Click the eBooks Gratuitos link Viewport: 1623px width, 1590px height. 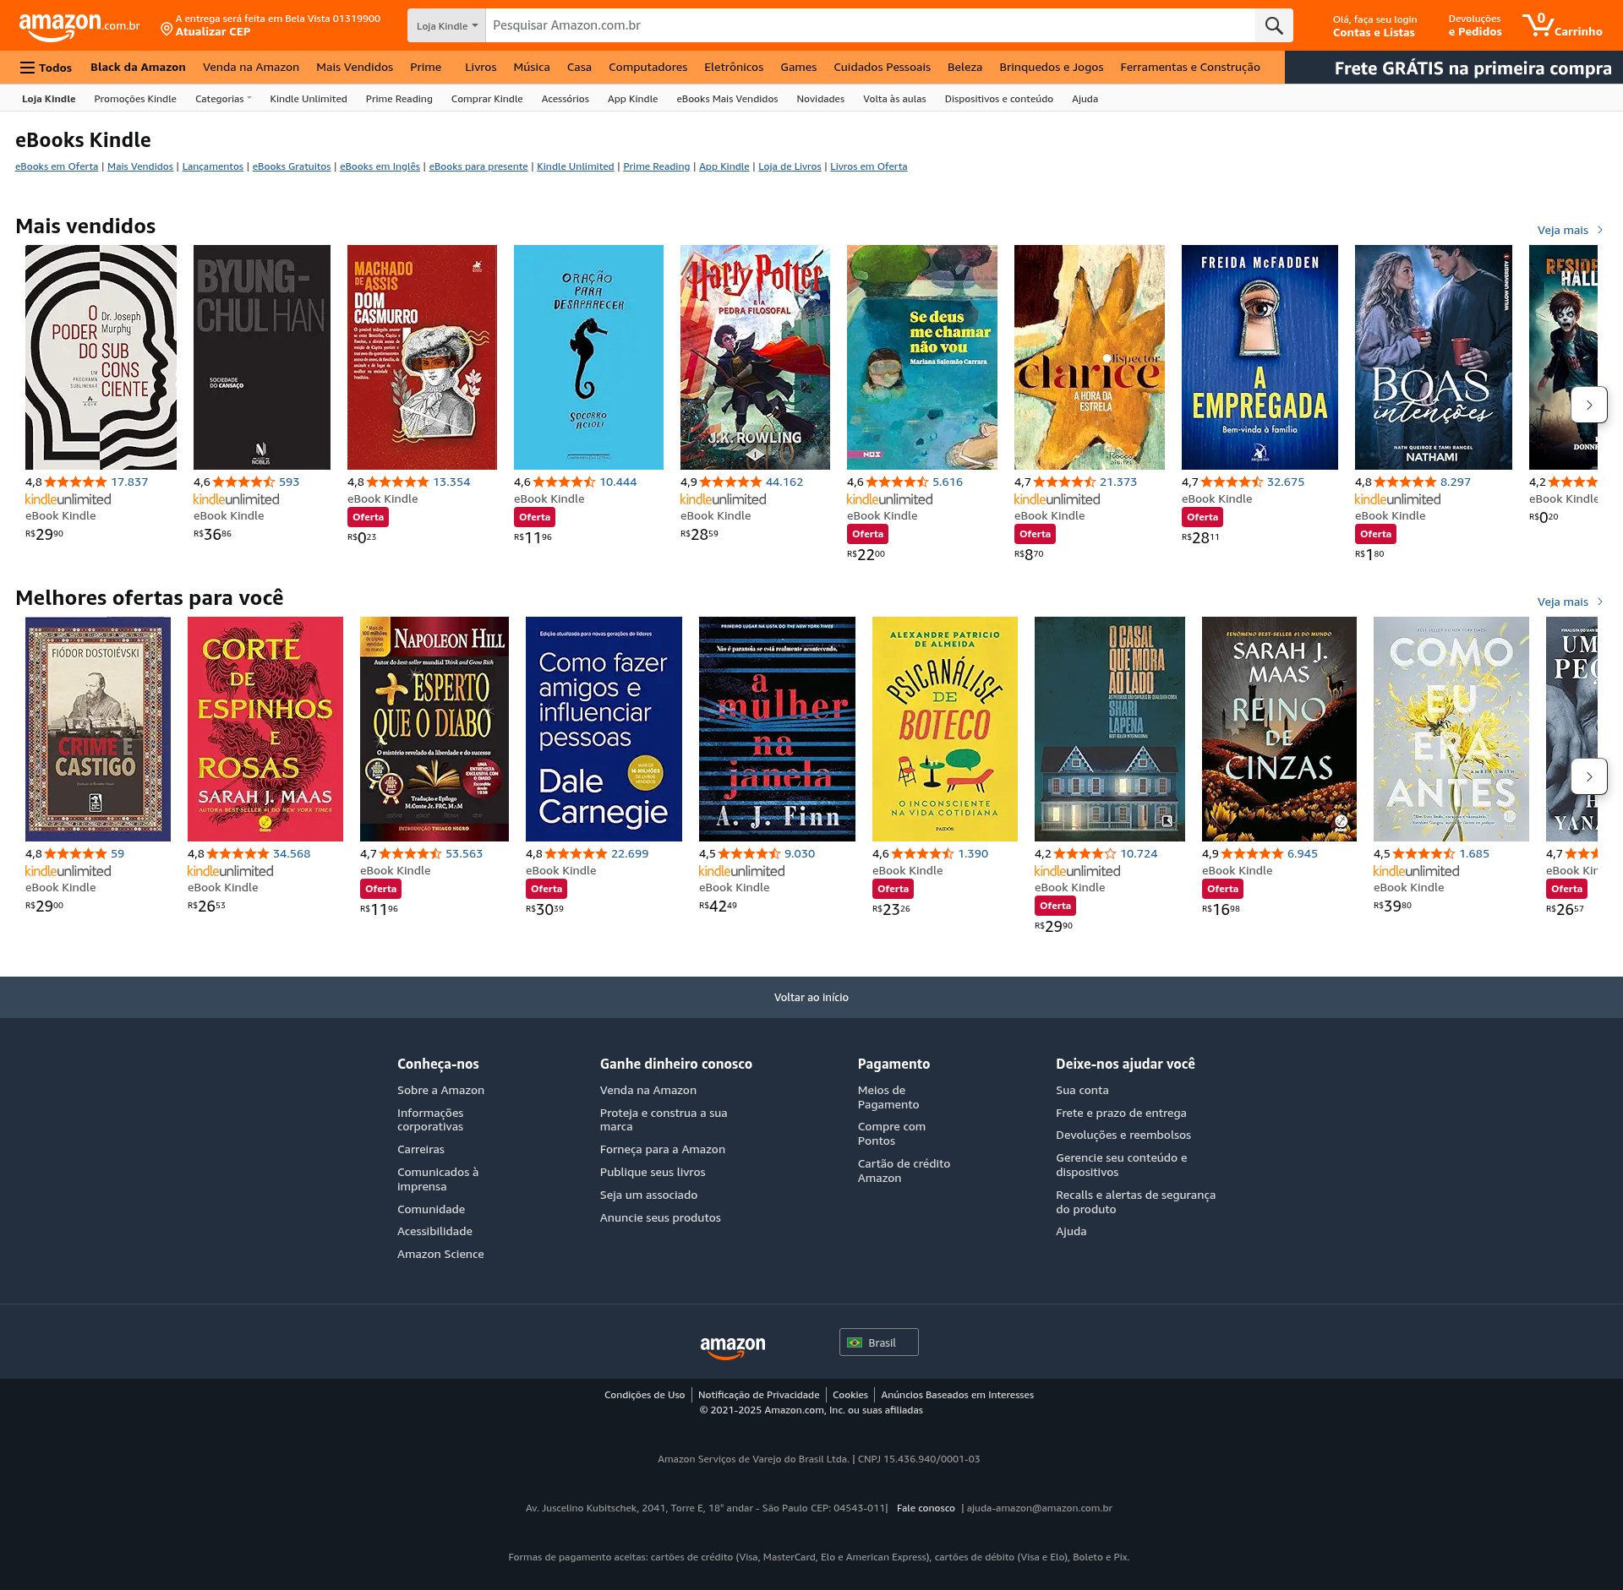point(292,166)
